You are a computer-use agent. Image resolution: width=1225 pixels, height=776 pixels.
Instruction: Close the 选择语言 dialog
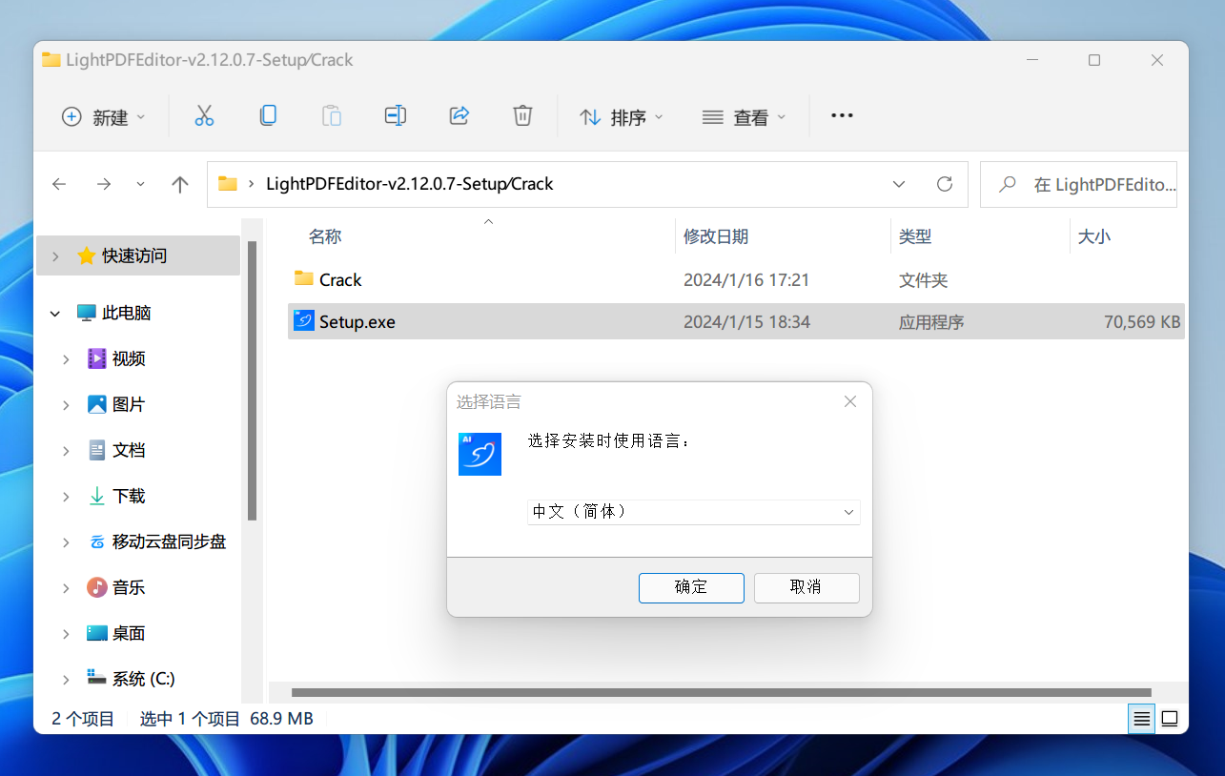click(x=850, y=401)
